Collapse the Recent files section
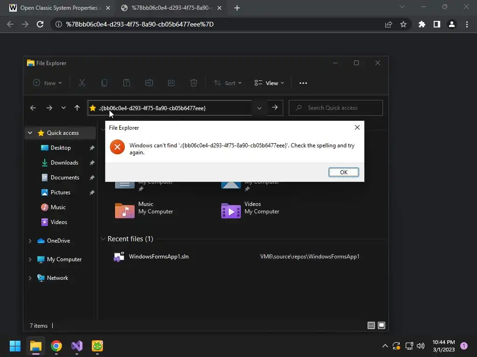The height and width of the screenshot is (357, 477). tap(103, 239)
